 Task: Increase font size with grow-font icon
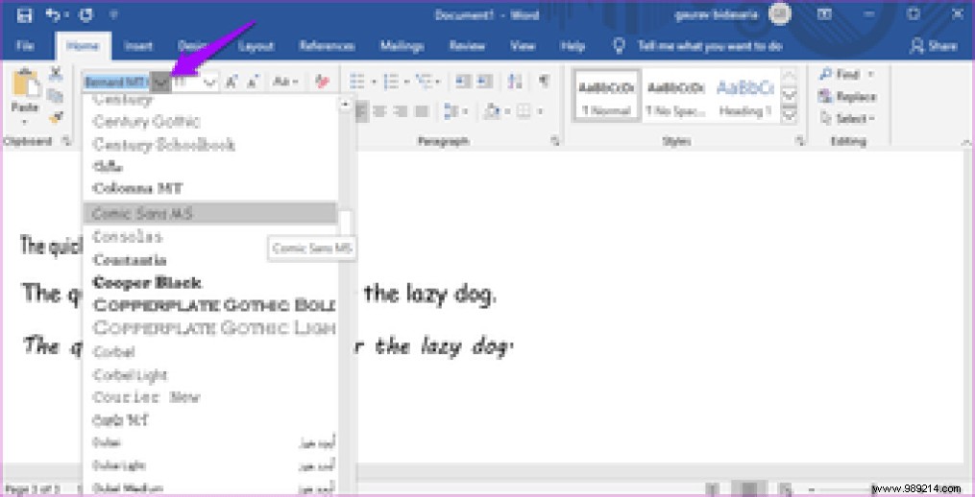(232, 82)
